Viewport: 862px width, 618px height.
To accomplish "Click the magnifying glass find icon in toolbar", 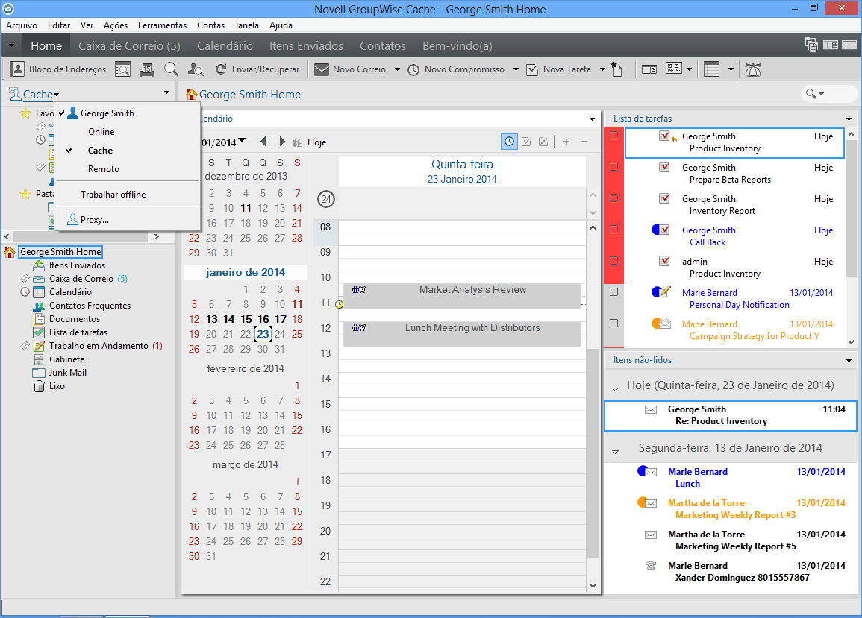I will (171, 69).
